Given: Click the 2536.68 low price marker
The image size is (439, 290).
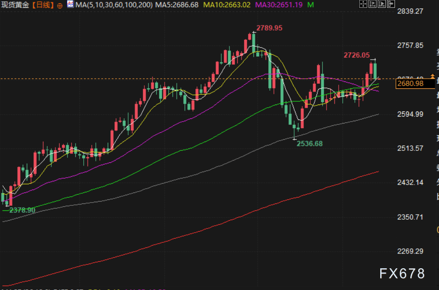Looking at the screenshot, I should [x=309, y=143].
